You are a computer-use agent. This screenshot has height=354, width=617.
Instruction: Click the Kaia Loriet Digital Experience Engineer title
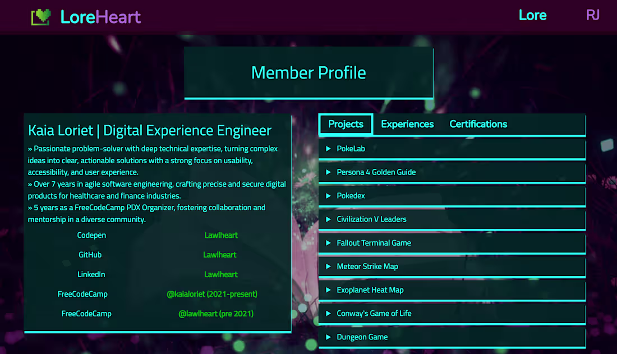[x=150, y=130]
